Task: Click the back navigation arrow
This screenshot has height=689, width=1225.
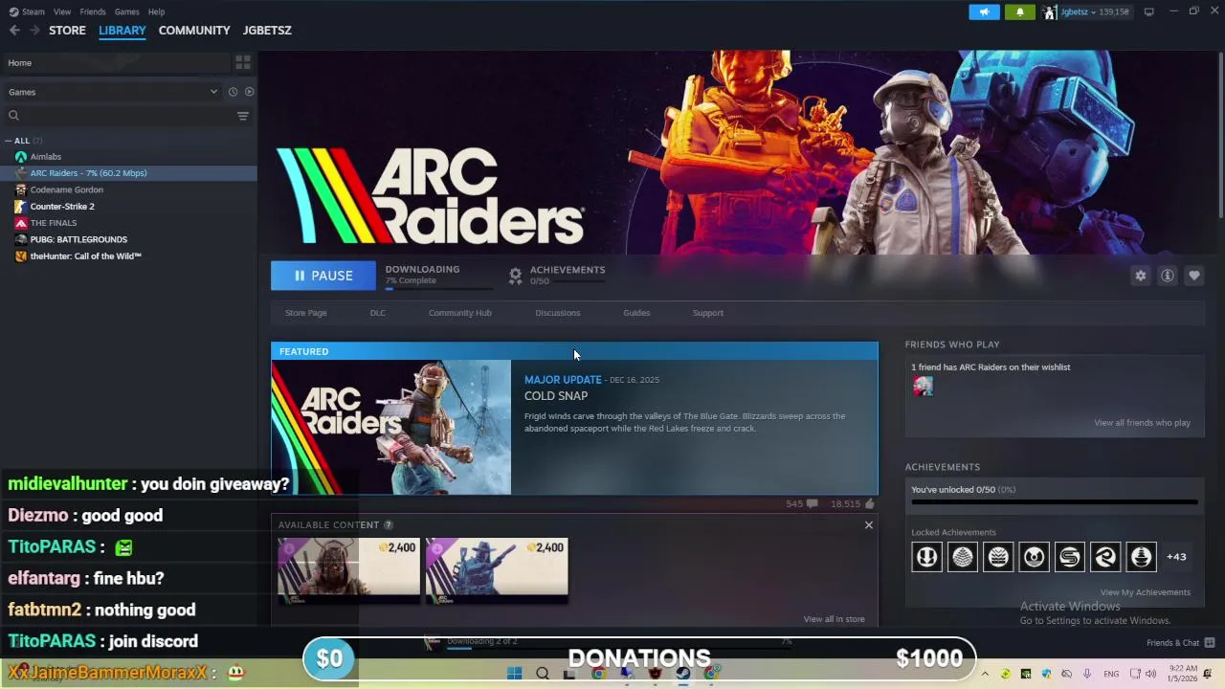Action: click(14, 31)
